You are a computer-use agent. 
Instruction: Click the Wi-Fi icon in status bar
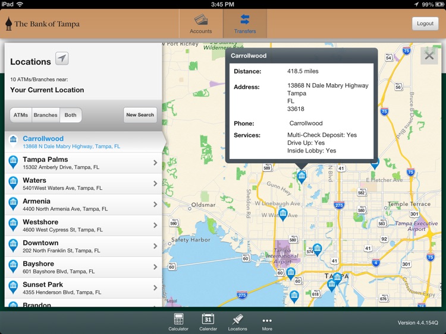(x=20, y=4)
